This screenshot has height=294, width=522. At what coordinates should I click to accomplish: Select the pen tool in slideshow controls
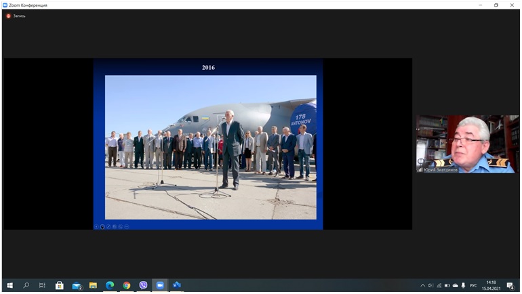[x=108, y=226]
